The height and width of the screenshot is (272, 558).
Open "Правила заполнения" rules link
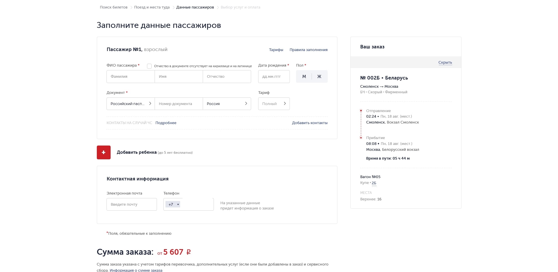(x=308, y=50)
